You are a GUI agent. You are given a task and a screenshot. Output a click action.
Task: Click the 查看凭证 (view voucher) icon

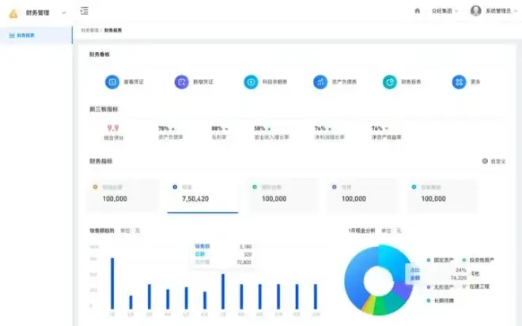pos(113,81)
